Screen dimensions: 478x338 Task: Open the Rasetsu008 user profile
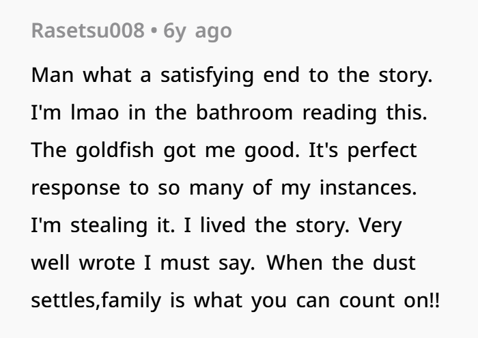coord(88,31)
